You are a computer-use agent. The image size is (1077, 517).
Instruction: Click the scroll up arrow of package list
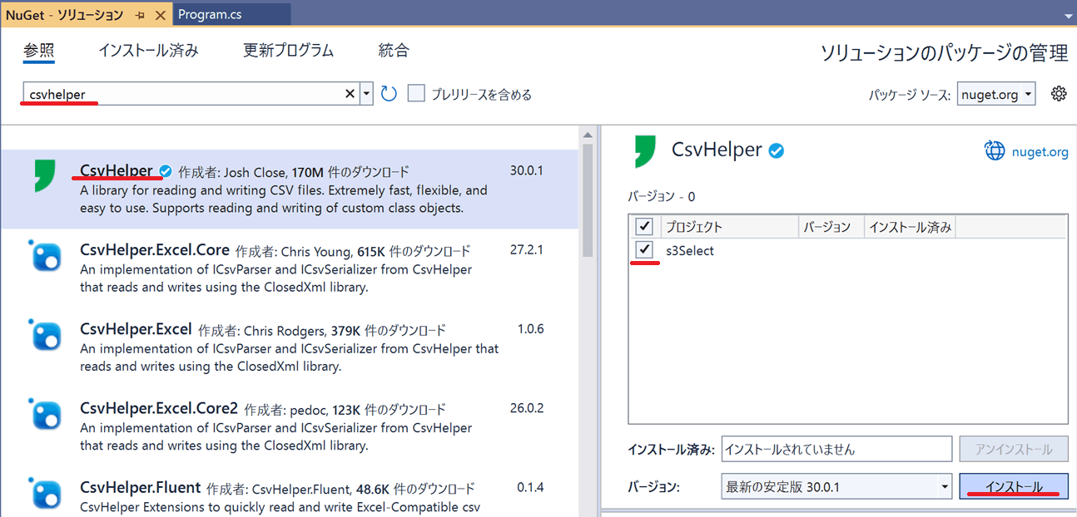tap(588, 135)
